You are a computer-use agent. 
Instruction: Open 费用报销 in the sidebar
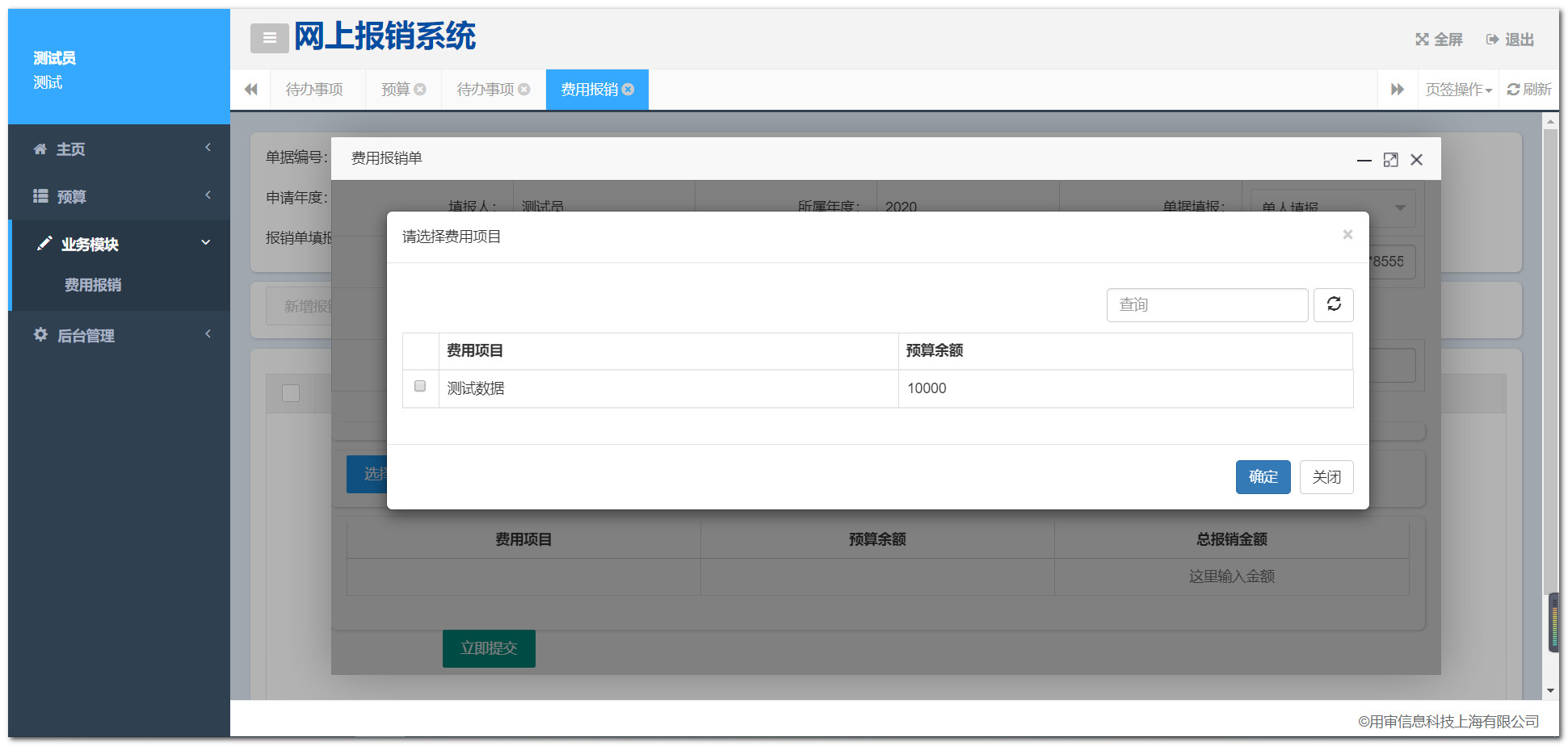coord(93,285)
